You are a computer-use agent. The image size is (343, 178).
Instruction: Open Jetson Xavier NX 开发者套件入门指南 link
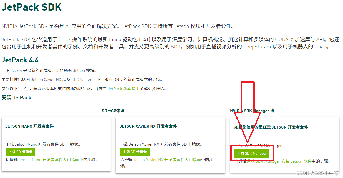pos(167,160)
